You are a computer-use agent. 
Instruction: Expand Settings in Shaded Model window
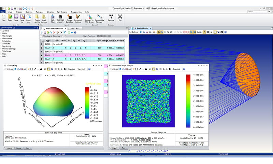[134, 32]
